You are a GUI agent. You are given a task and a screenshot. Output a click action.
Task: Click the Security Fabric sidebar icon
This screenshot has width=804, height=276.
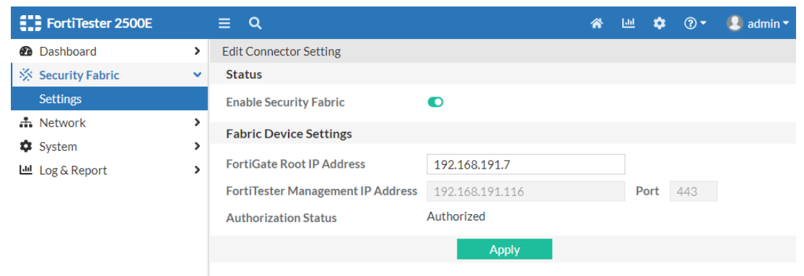26,75
